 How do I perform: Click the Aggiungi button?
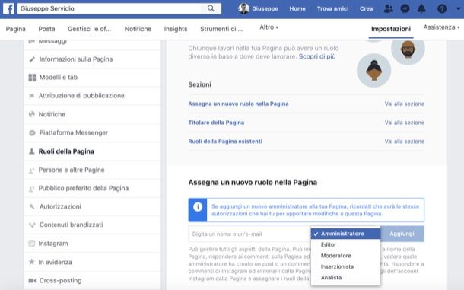pyautogui.click(x=402, y=234)
